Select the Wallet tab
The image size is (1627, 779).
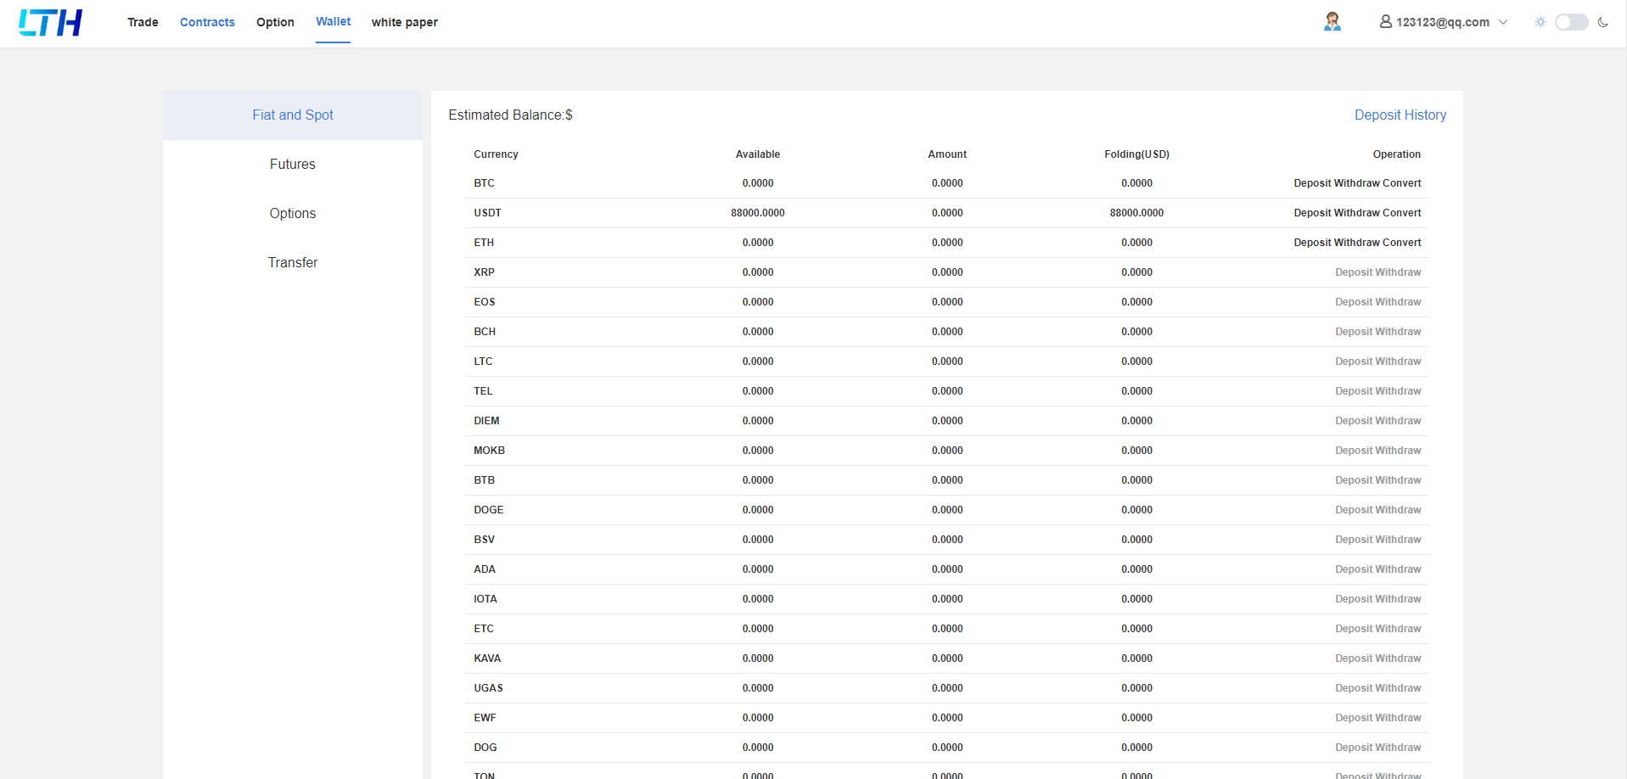point(333,22)
